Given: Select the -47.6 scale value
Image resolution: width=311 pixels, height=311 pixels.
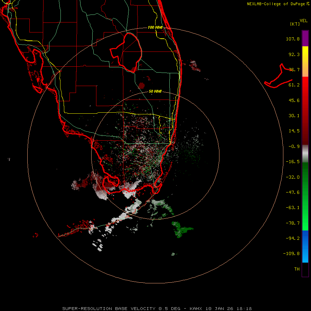Looking at the screenshot, I should tap(293, 192).
